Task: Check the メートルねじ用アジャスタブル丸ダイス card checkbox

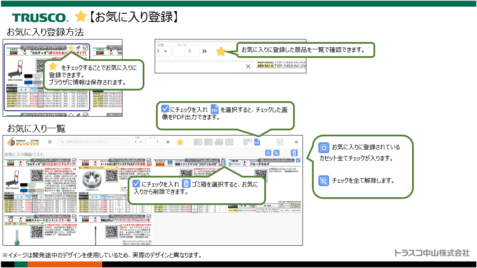Action: point(149,160)
